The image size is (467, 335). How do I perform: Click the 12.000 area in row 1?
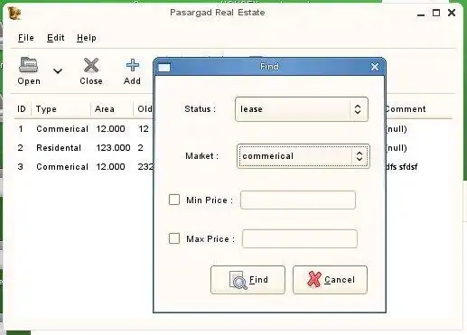110,129
